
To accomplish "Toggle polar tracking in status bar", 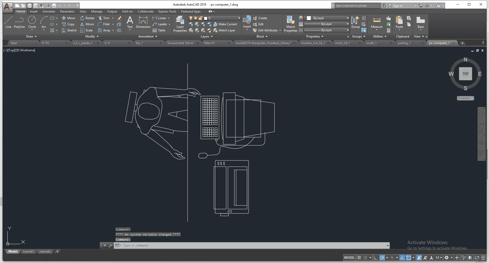I will (x=382, y=258).
